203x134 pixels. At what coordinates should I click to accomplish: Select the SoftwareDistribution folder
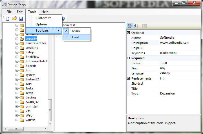[x=37, y=61]
